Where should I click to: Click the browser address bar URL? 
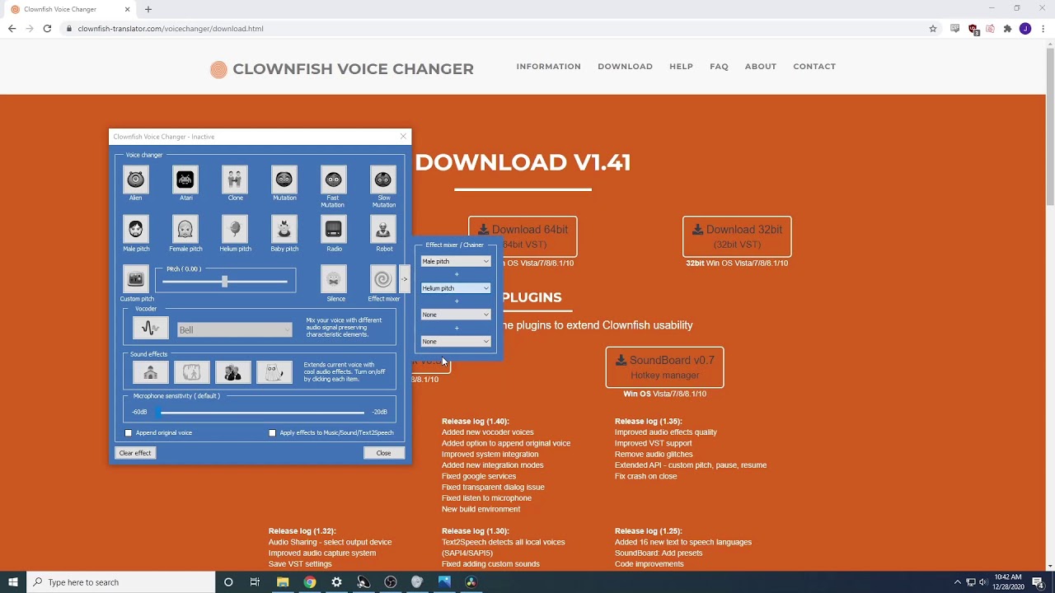pyautogui.click(x=171, y=29)
